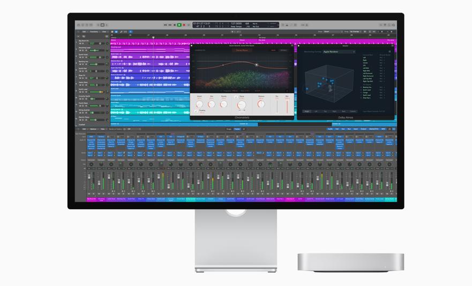Screen dimensions: 472x286
Task: Open the Apple Renderer monitoring format dropdown
Action: click(339, 52)
